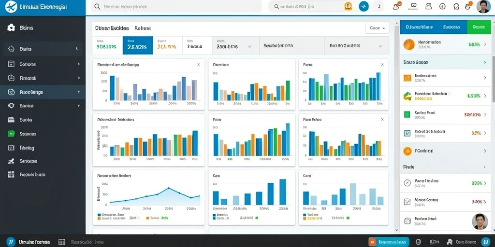Click the blue logo icon in the header

coord(11,7)
